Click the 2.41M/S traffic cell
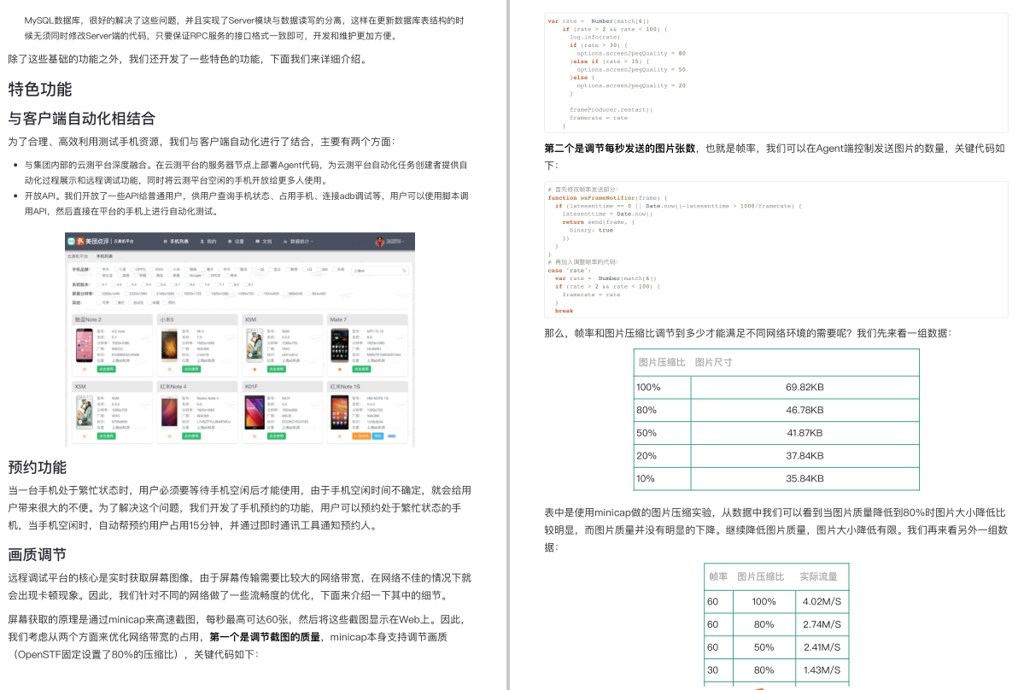Screen dimensions: 1024x690 click(x=822, y=647)
